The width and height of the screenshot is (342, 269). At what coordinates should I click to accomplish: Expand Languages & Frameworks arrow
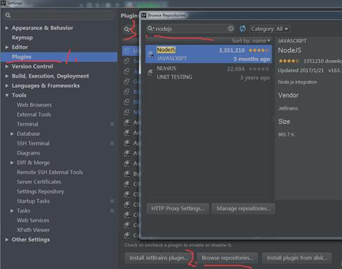7,86
